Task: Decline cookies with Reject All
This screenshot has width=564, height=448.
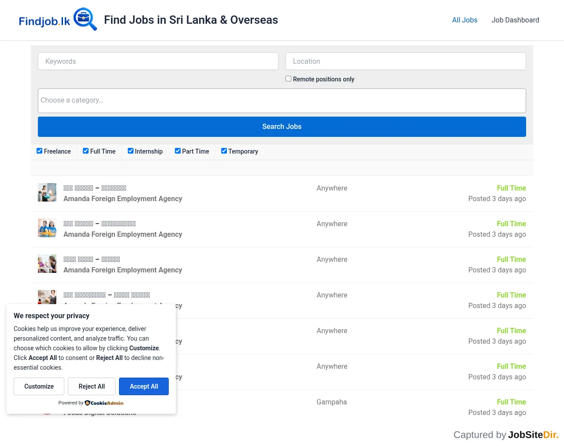Action: point(92,386)
